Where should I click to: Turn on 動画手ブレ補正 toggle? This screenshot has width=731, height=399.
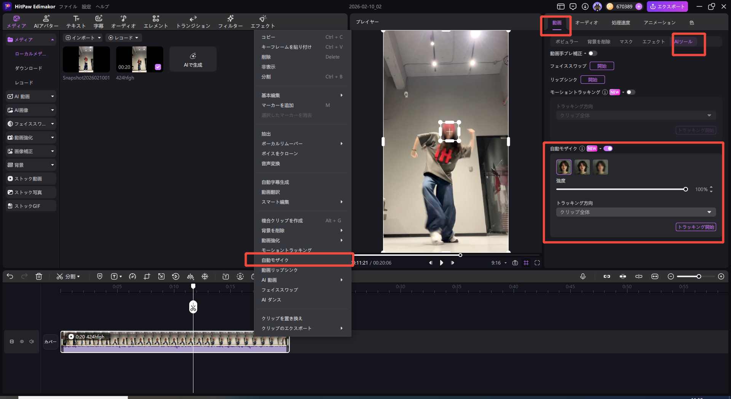[x=592, y=53]
